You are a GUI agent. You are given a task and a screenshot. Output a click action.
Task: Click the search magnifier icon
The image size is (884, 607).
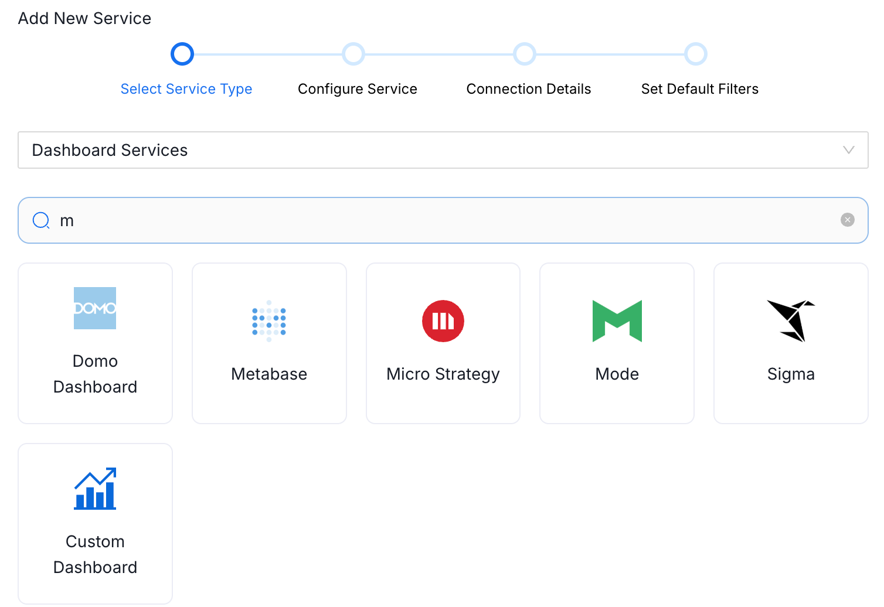point(41,220)
